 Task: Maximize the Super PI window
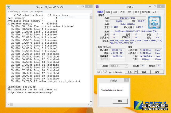point(83,6)
